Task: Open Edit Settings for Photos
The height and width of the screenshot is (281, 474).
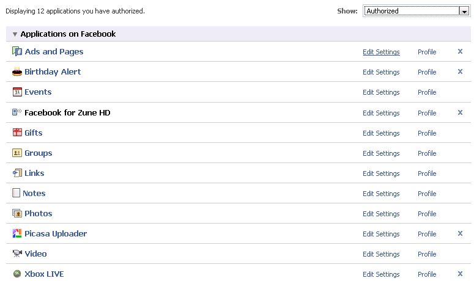Action: pos(381,214)
